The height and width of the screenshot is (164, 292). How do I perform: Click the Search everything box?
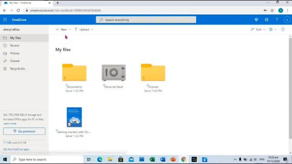tap(146, 20)
